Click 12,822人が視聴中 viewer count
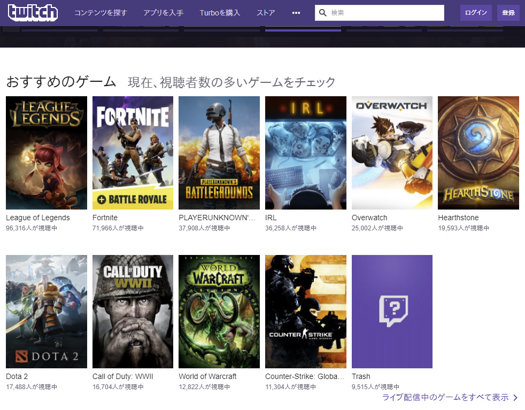The image size is (525, 410). (204, 386)
